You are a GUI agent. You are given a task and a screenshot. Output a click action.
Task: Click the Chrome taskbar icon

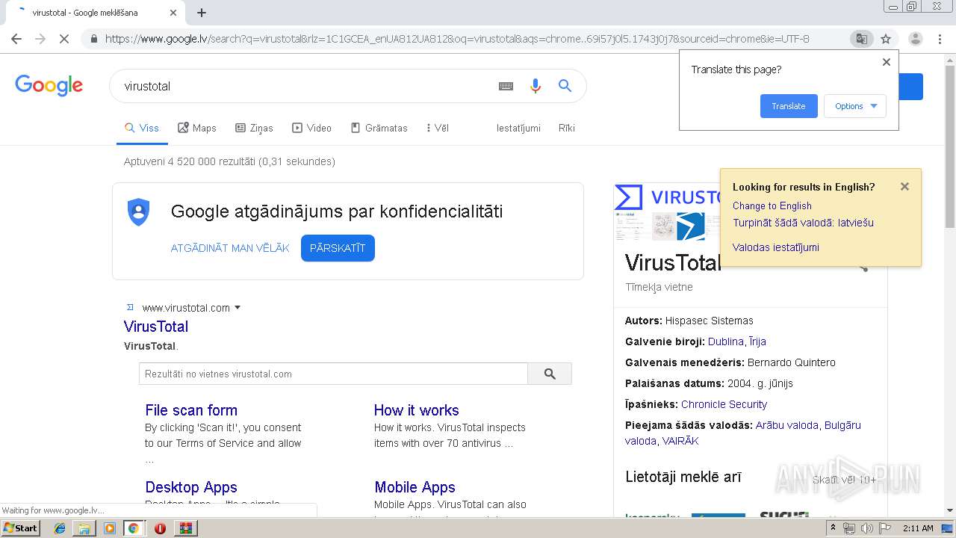click(x=134, y=528)
